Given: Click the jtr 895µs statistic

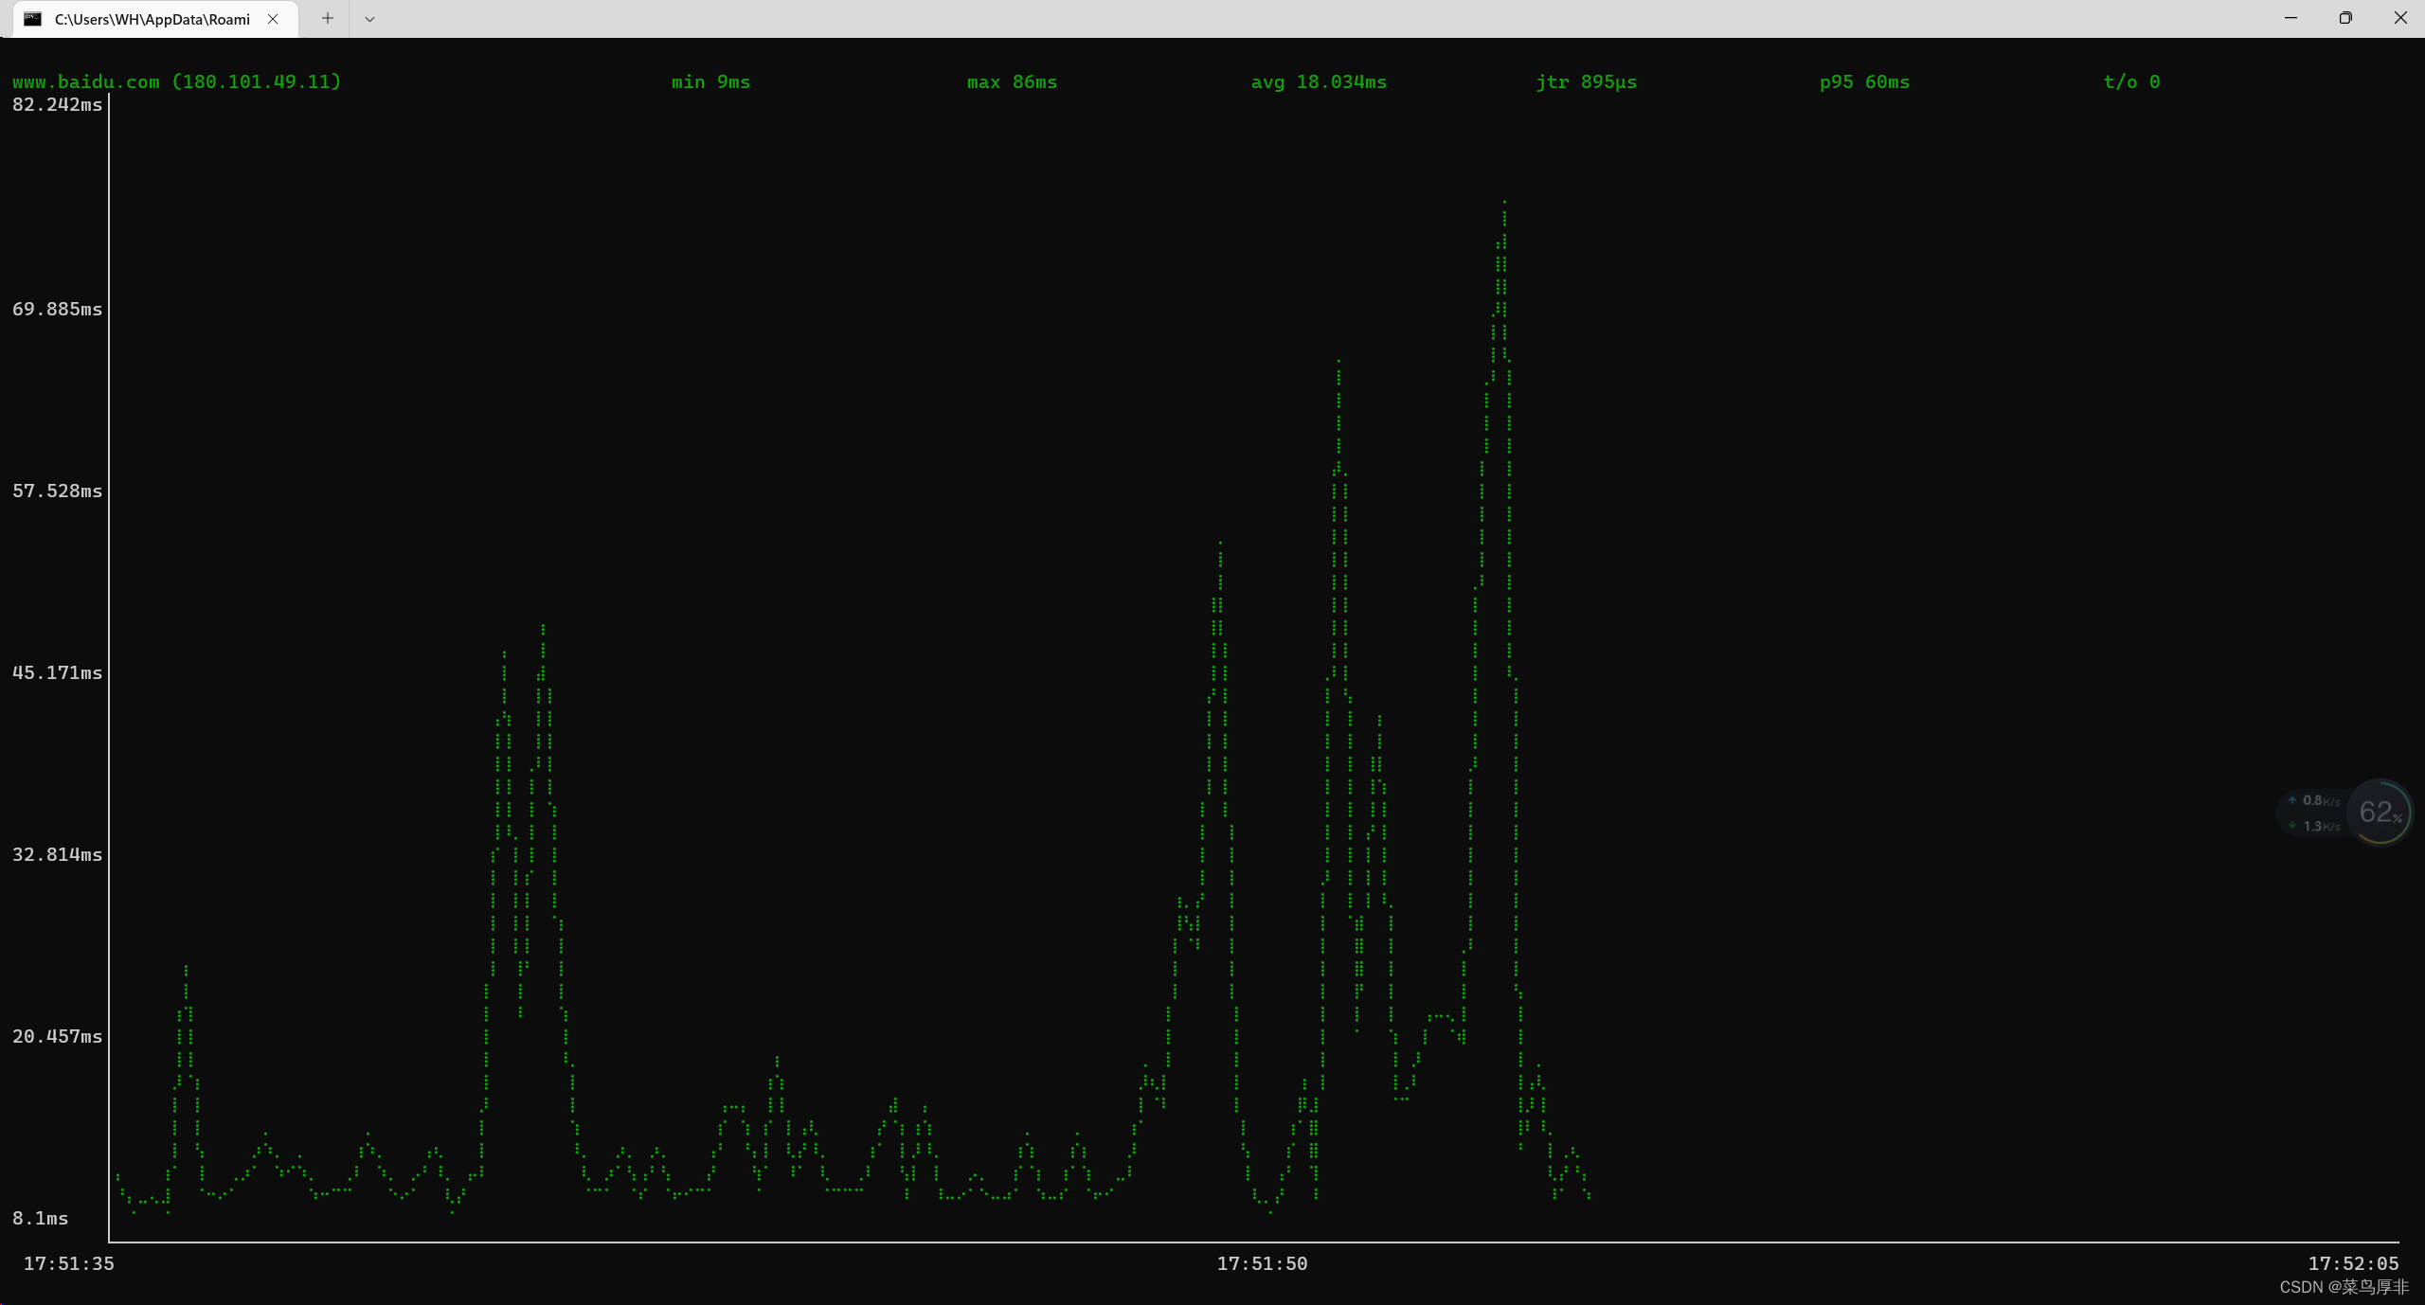Looking at the screenshot, I should pos(1586,82).
